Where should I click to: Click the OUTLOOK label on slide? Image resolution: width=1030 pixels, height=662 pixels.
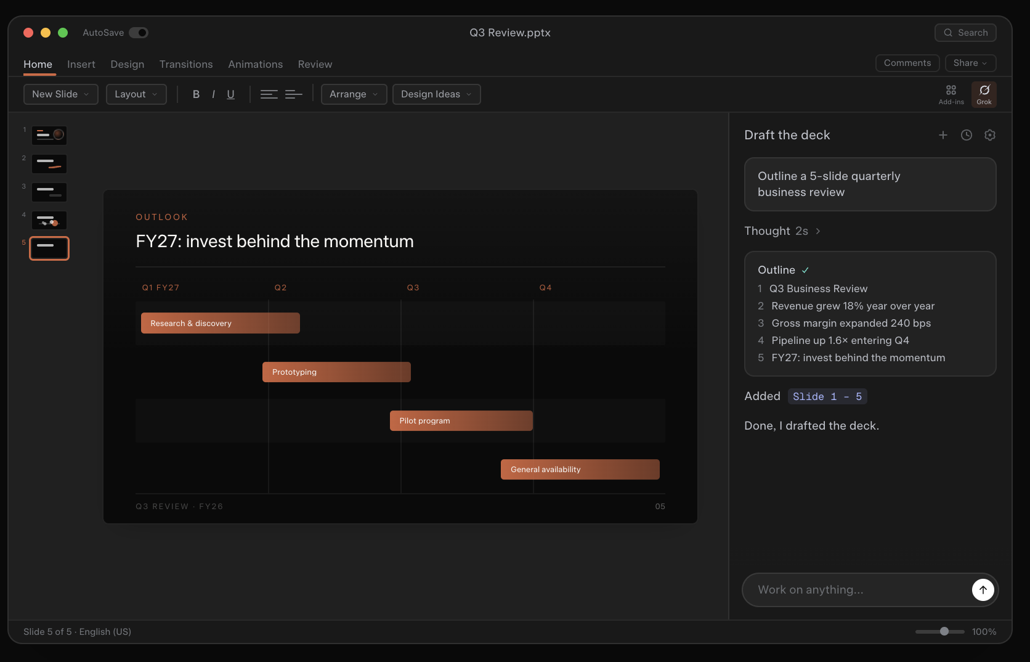point(162,217)
